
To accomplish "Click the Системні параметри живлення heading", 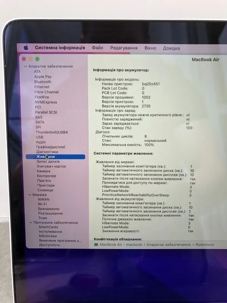I will 124,153.
